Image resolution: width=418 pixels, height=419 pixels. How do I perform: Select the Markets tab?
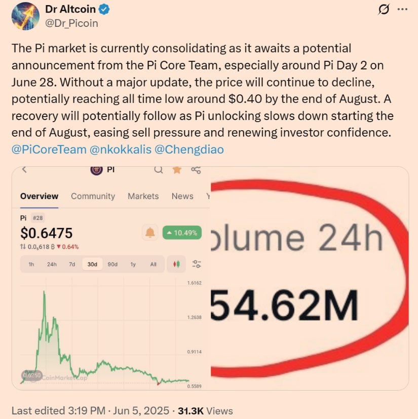[x=143, y=196]
